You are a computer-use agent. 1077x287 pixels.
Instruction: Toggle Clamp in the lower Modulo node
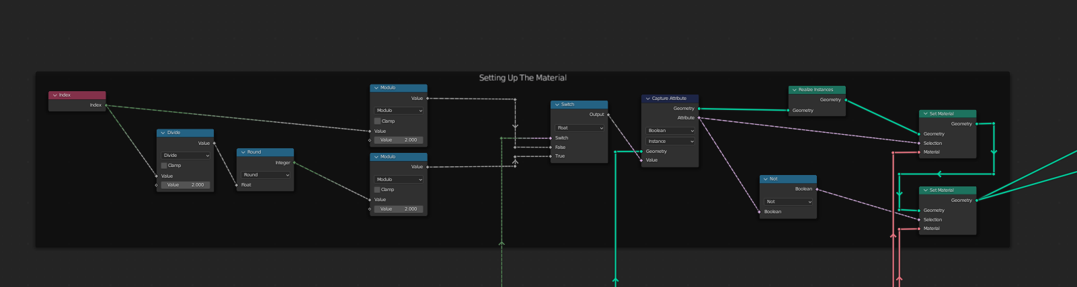click(378, 190)
